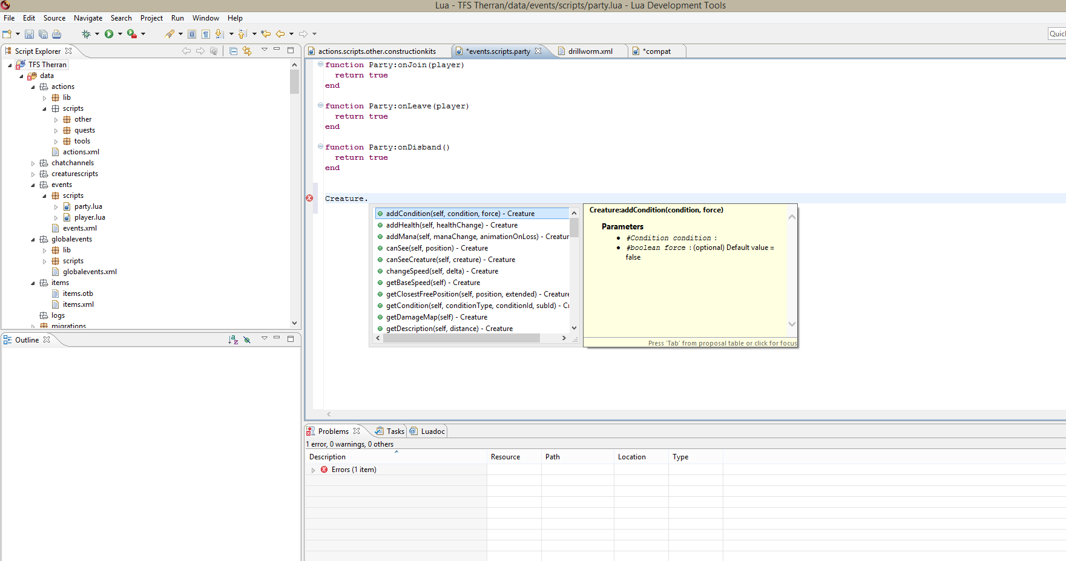Open Outline view menu triangle
The width and height of the screenshot is (1066, 561).
tap(265, 338)
